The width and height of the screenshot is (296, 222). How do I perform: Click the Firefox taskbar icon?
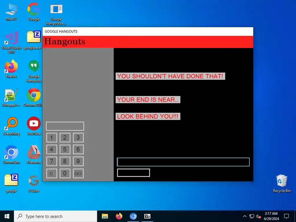(x=119, y=216)
